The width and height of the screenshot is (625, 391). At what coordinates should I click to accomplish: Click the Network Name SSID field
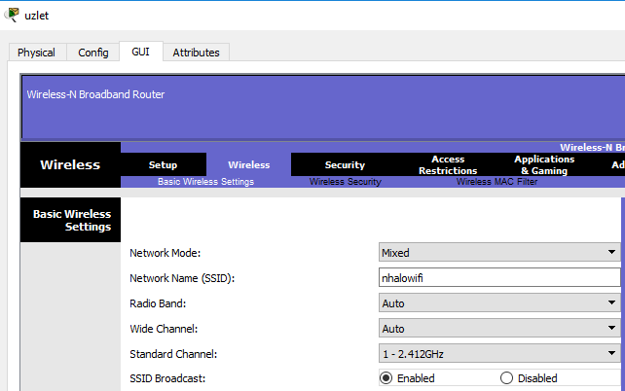(499, 277)
